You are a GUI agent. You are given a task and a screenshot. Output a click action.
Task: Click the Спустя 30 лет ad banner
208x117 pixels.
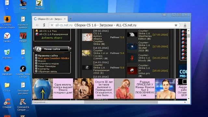point(94,88)
